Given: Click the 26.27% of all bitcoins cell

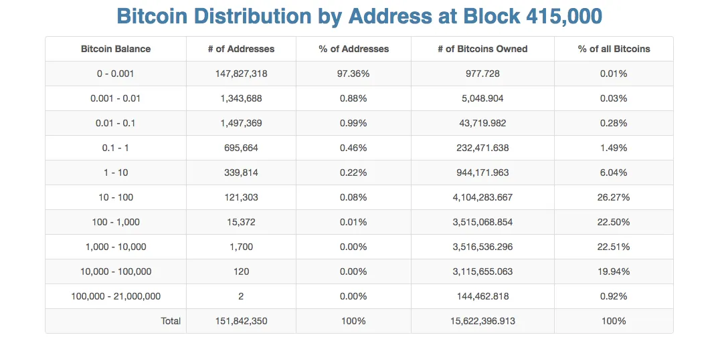Looking at the screenshot, I should point(614,197).
